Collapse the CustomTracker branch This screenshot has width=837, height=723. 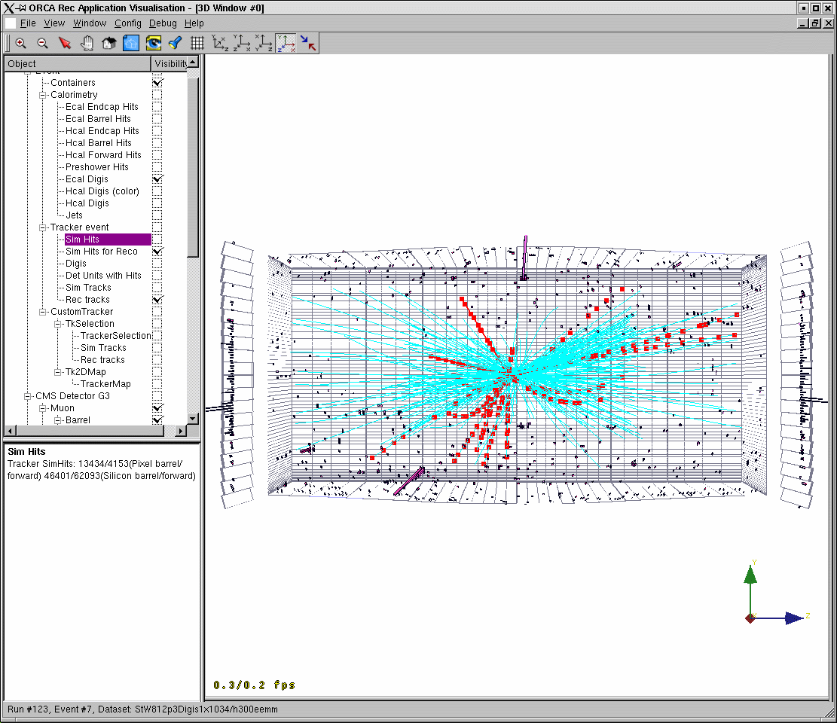click(43, 312)
